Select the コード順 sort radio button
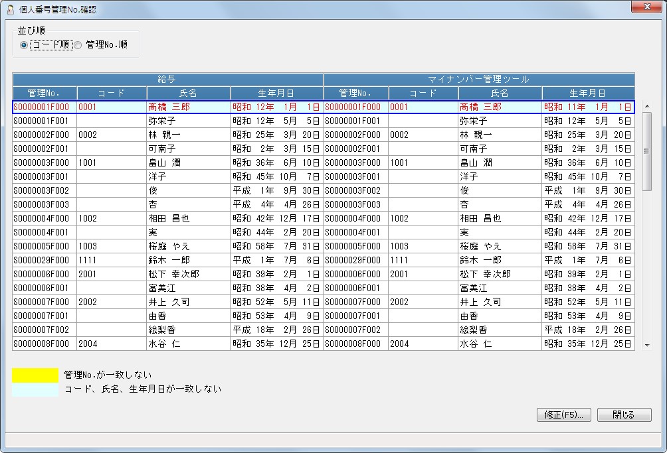The height and width of the screenshot is (453, 667). (x=24, y=45)
